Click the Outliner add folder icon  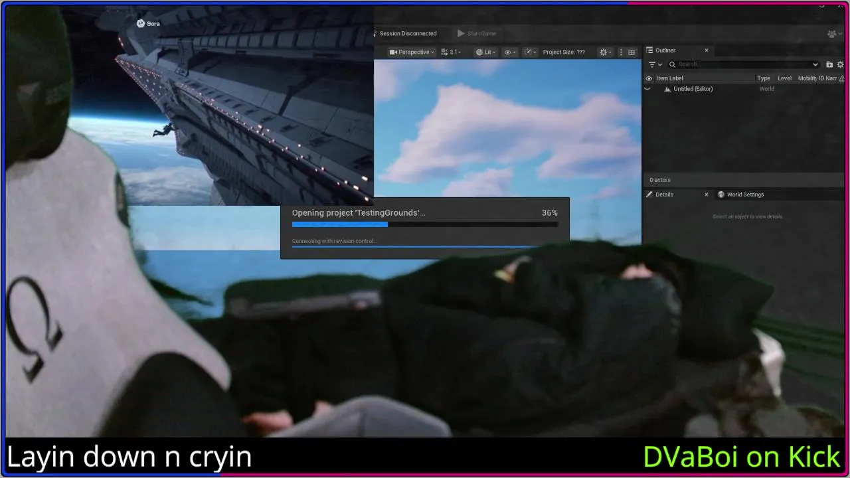pos(829,64)
